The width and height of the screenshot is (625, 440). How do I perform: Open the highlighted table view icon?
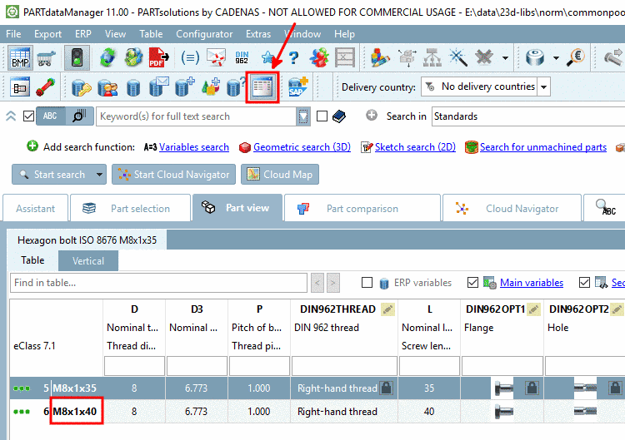262,87
